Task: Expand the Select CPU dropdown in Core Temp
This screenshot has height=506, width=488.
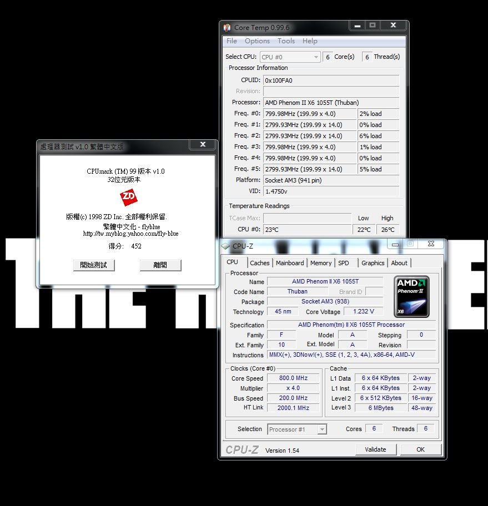Action: (290, 57)
